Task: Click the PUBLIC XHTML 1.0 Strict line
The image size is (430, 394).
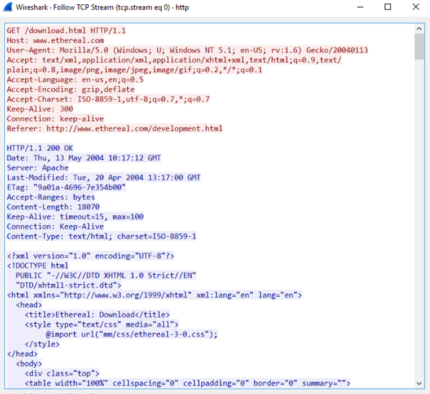Action: click(106, 276)
